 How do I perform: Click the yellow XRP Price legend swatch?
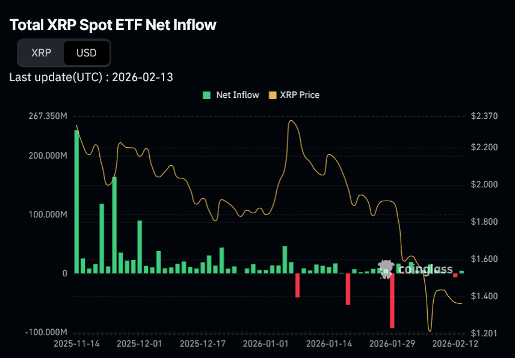pyautogui.click(x=273, y=95)
